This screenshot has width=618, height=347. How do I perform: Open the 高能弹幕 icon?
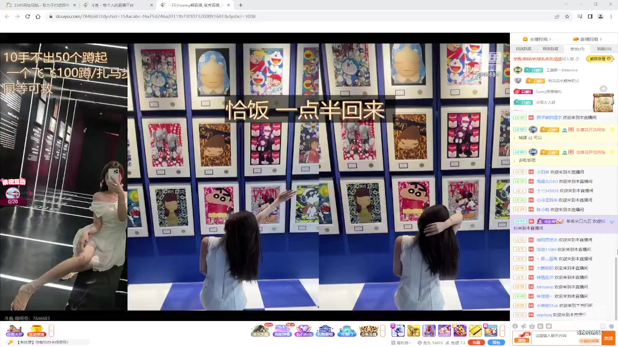click(x=282, y=331)
